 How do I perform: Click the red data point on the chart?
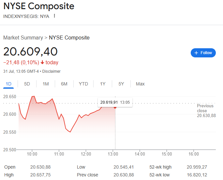pyautogui.click(x=115, y=107)
